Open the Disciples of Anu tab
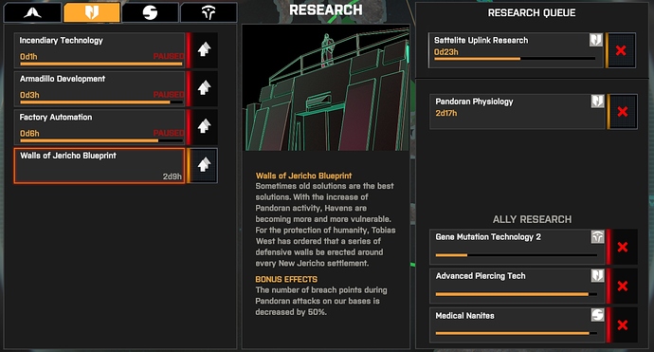This screenshot has width=654, height=352. point(209,12)
